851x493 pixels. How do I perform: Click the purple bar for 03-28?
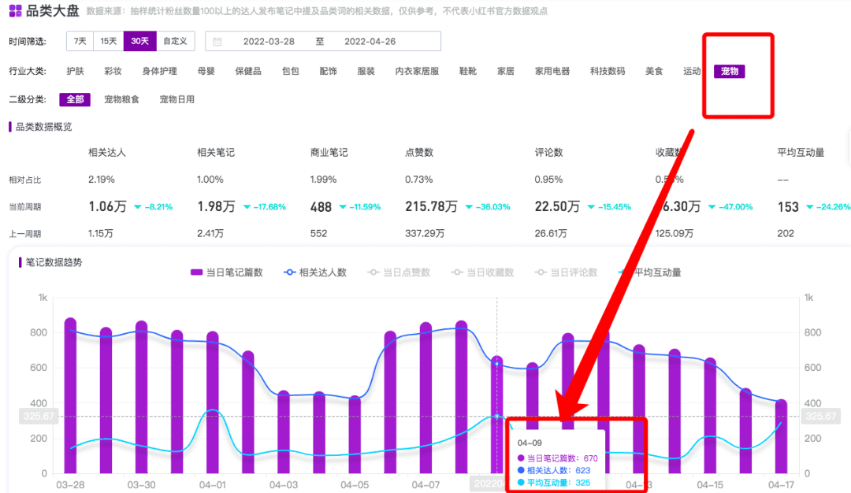click(x=70, y=398)
